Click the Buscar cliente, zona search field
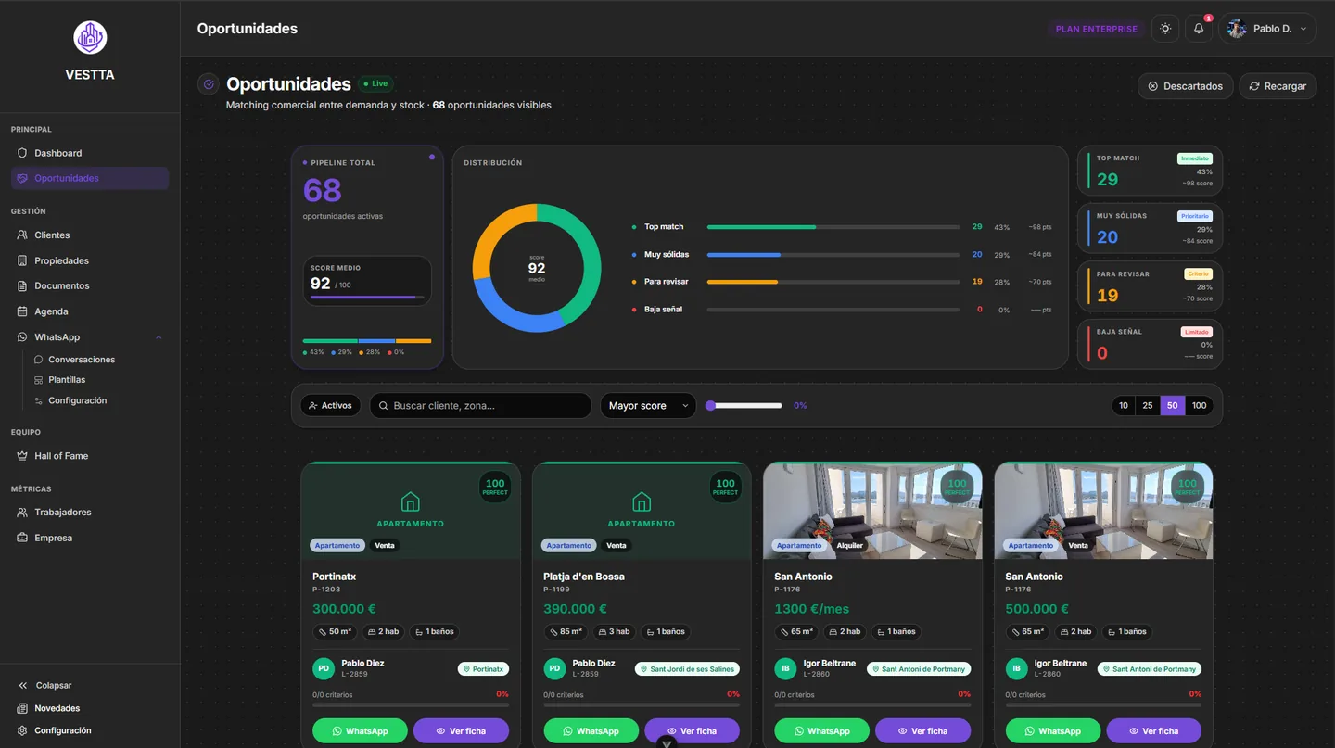This screenshot has height=748, width=1335. 480,406
